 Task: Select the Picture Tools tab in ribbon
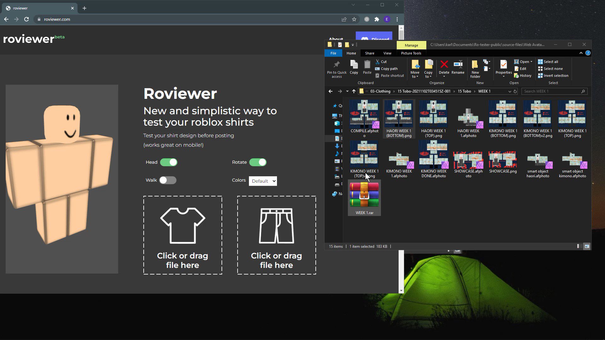click(x=411, y=53)
